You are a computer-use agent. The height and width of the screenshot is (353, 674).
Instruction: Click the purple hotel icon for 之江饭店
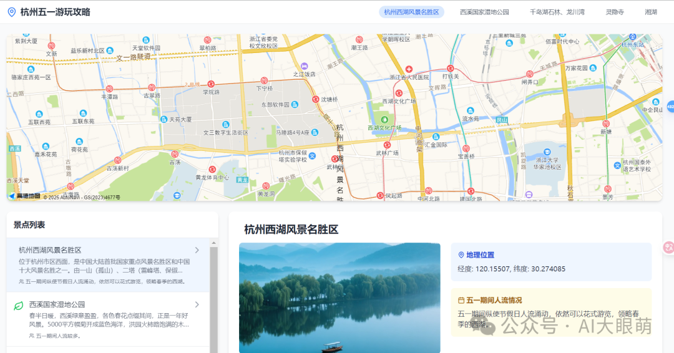pyautogui.click(x=305, y=66)
